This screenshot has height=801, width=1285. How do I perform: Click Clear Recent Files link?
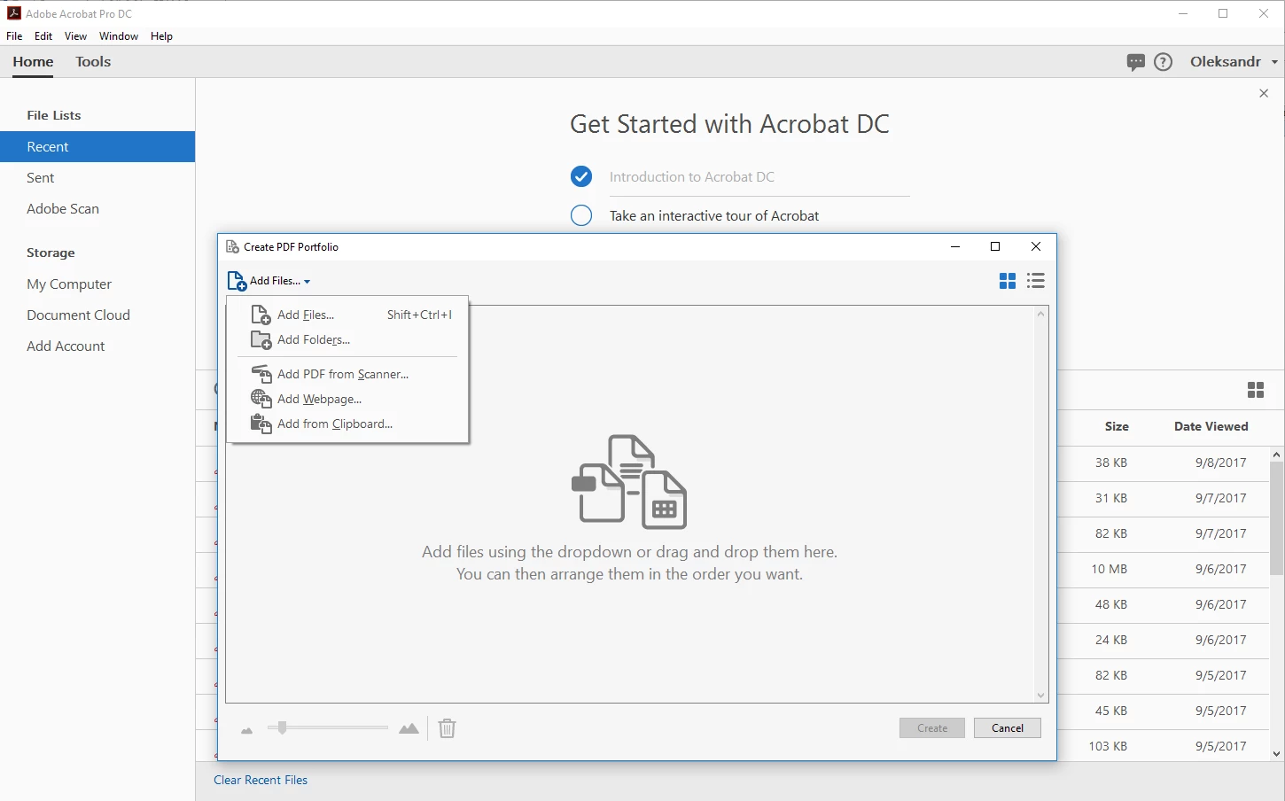[261, 781]
